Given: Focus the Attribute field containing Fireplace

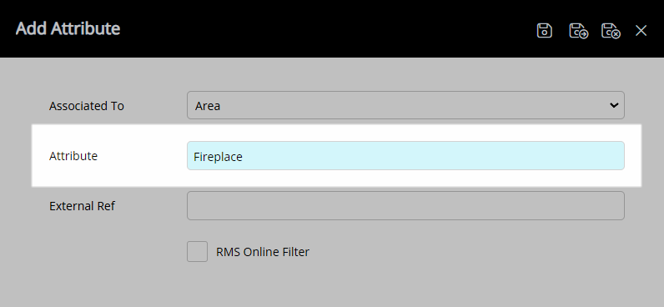Looking at the screenshot, I should pos(405,156).
